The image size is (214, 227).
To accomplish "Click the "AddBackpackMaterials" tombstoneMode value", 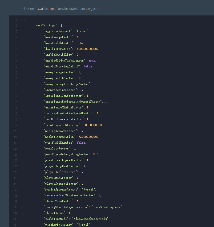I will [x=90, y=219].
